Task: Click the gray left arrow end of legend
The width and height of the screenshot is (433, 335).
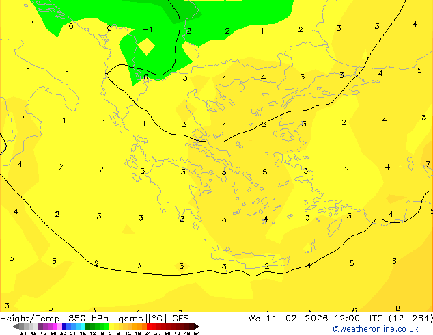Action: [15, 327]
